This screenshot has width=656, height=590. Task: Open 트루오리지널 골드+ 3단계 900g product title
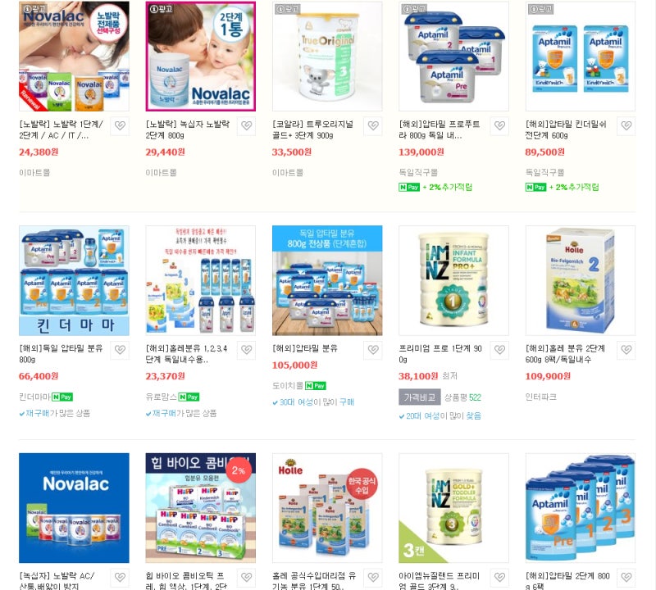[312, 129]
